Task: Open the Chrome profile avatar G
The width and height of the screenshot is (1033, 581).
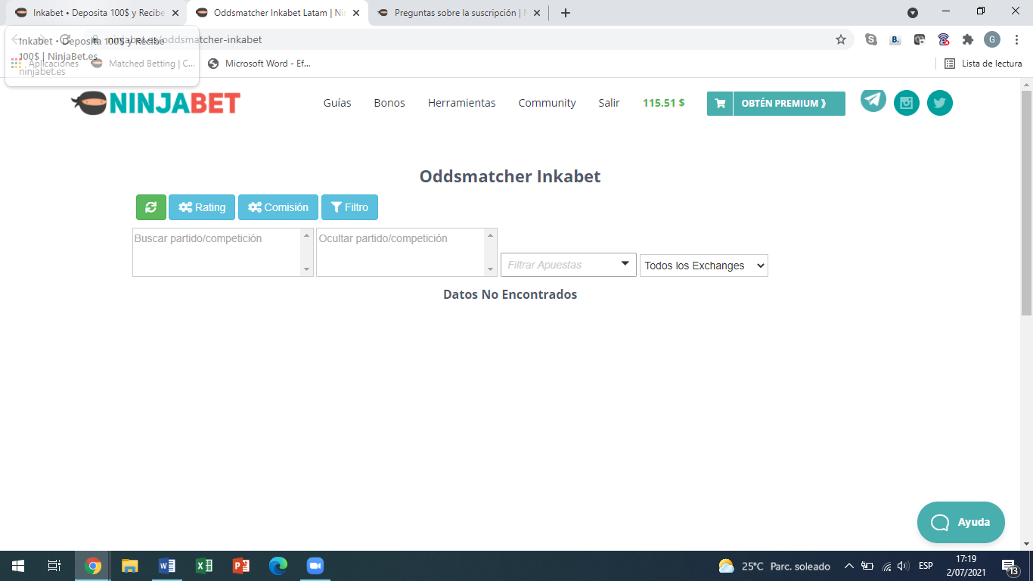Action: [992, 39]
